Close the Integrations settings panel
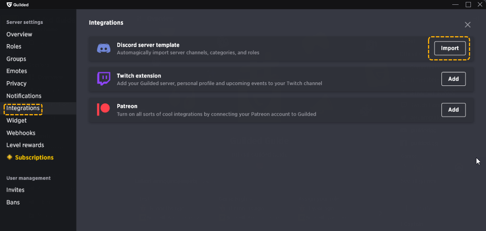Image resolution: width=486 pixels, height=231 pixels. coord(467,25)
